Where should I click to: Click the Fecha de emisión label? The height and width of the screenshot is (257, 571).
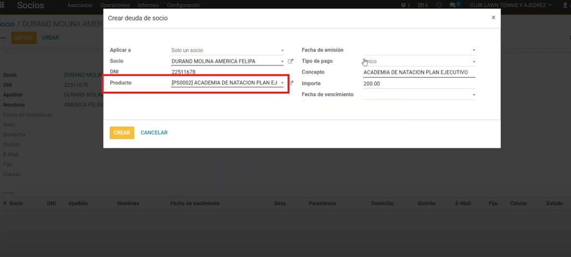[323, 50]
